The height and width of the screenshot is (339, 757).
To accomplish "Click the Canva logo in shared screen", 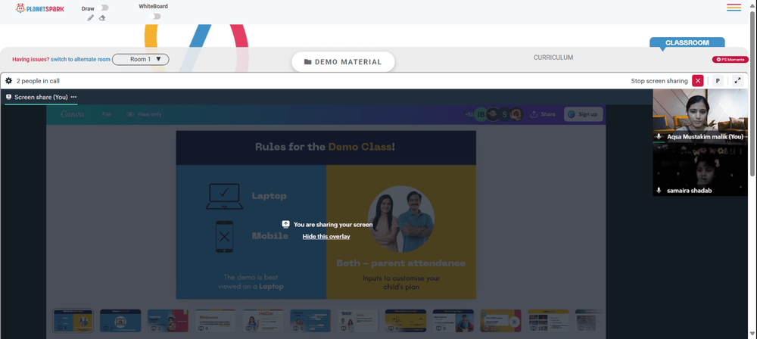I will click(73, 114).
